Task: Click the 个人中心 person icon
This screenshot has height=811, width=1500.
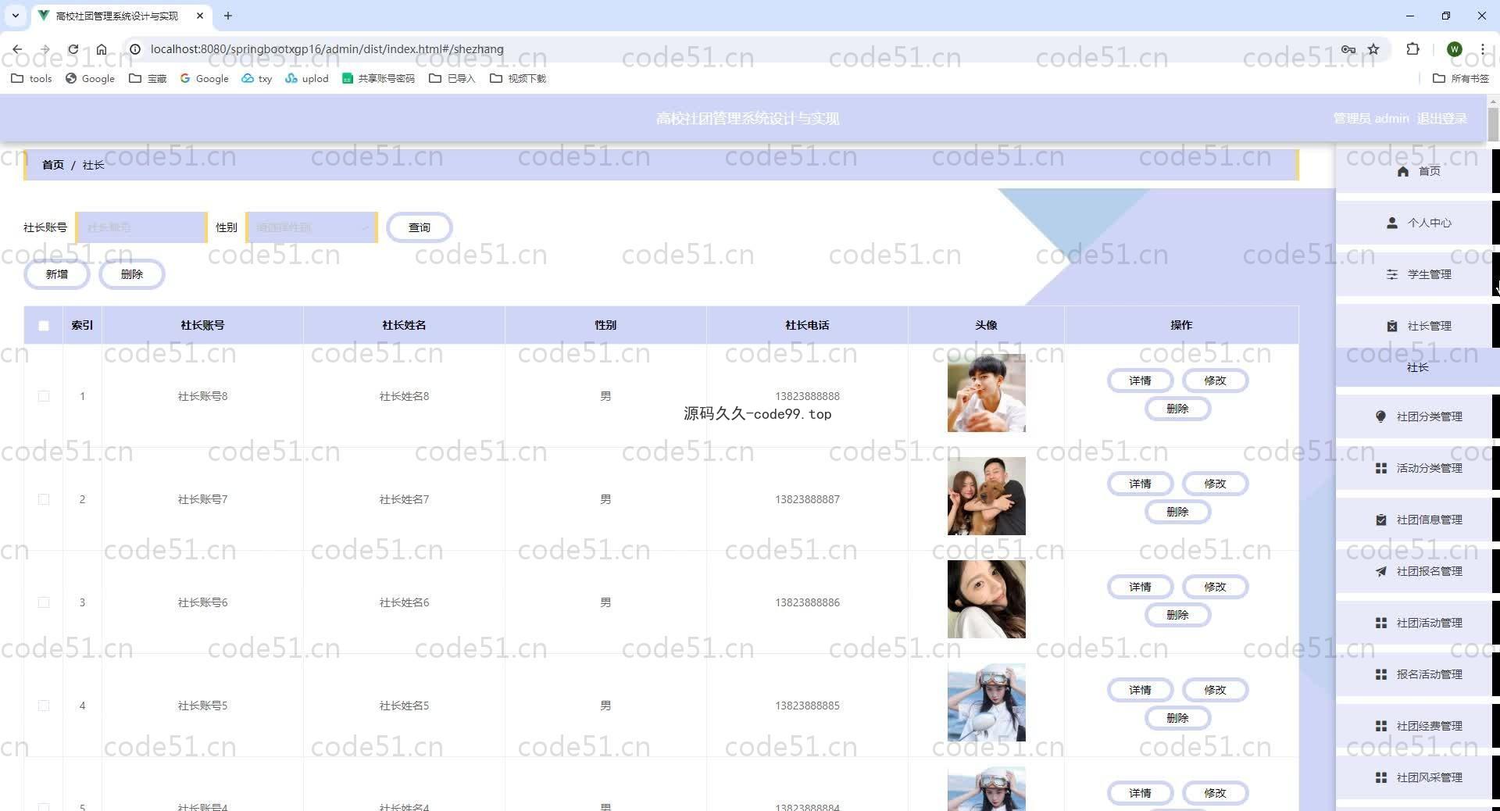Action: (x=1392, y=223)
